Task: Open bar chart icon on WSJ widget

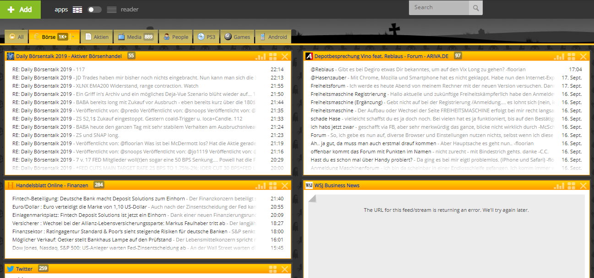Action: click(559, 186)
